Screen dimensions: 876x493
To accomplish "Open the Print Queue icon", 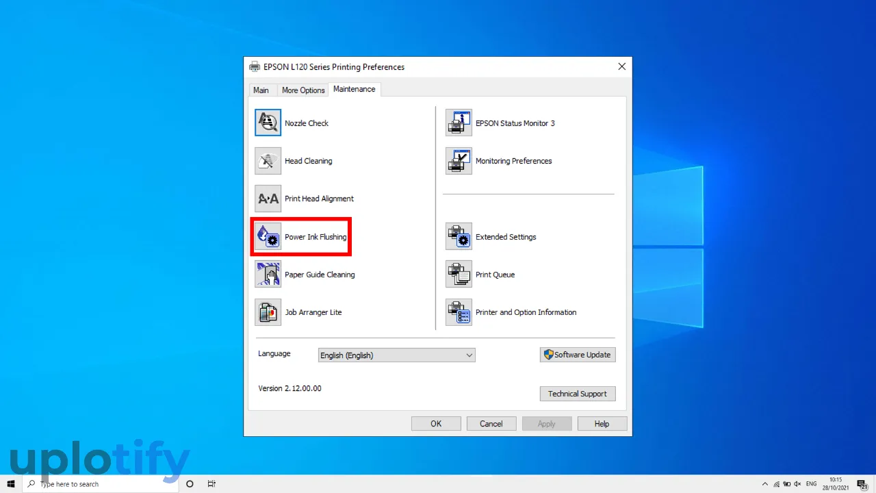I will coord(459,274).
